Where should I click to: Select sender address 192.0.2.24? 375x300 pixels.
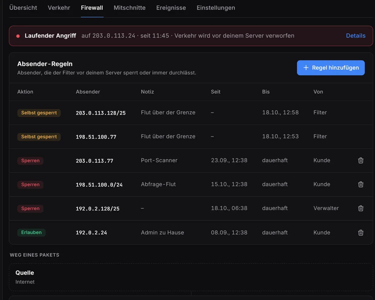pos(91,233)
